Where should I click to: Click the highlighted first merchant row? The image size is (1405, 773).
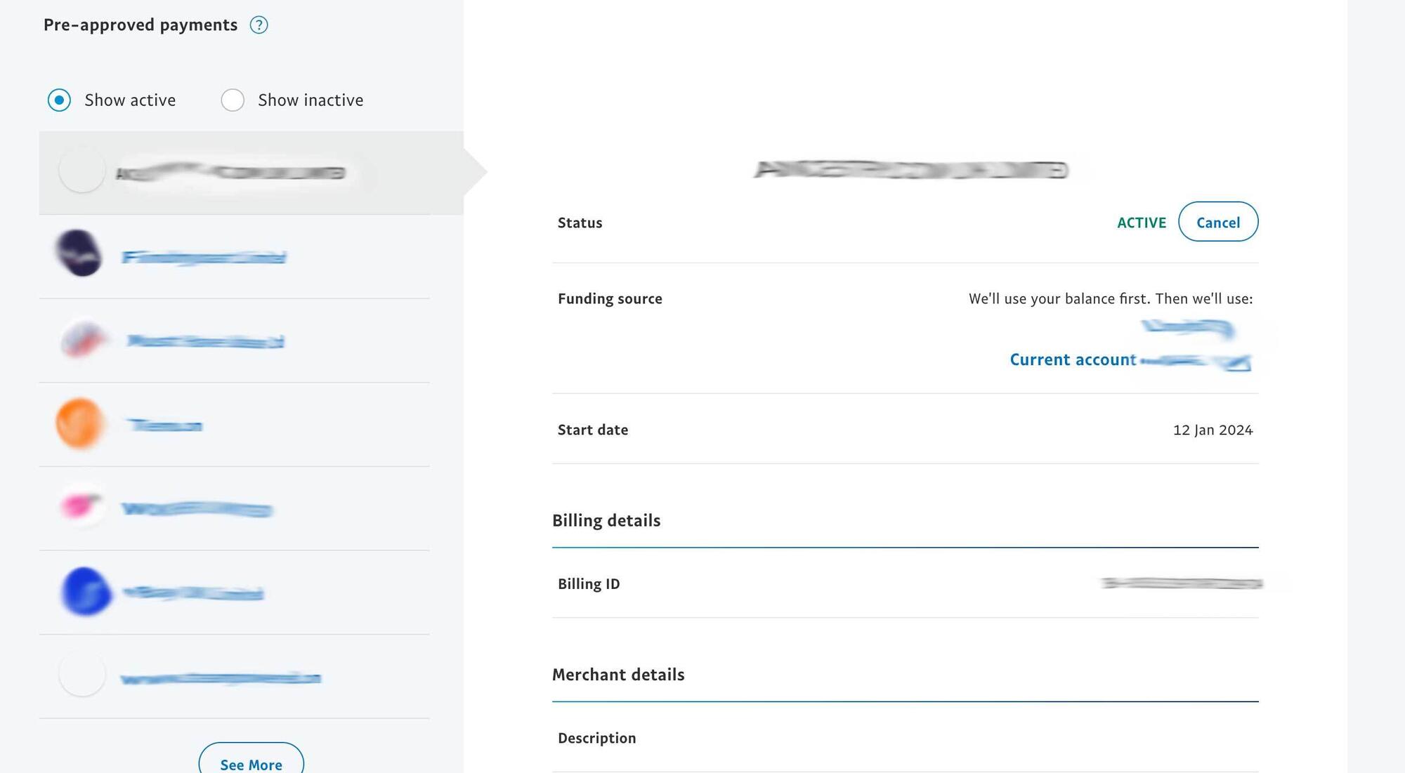pos(251,173)
